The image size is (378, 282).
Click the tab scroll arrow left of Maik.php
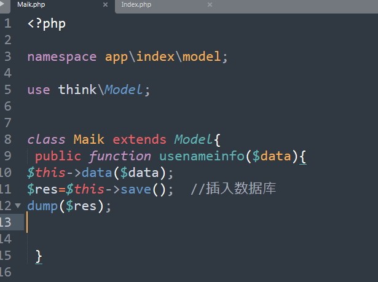tap(2, 4)
